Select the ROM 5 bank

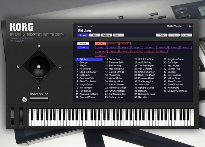click(x=113, y=48)
